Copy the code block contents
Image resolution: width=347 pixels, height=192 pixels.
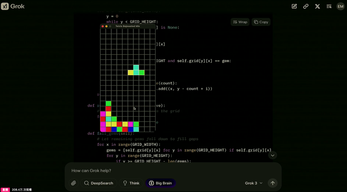pyautogui.click(x=261, y=22)
